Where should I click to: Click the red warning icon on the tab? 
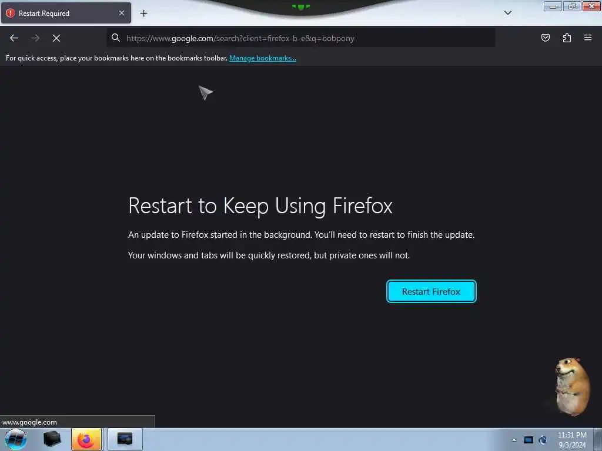(x=11, y=13)
